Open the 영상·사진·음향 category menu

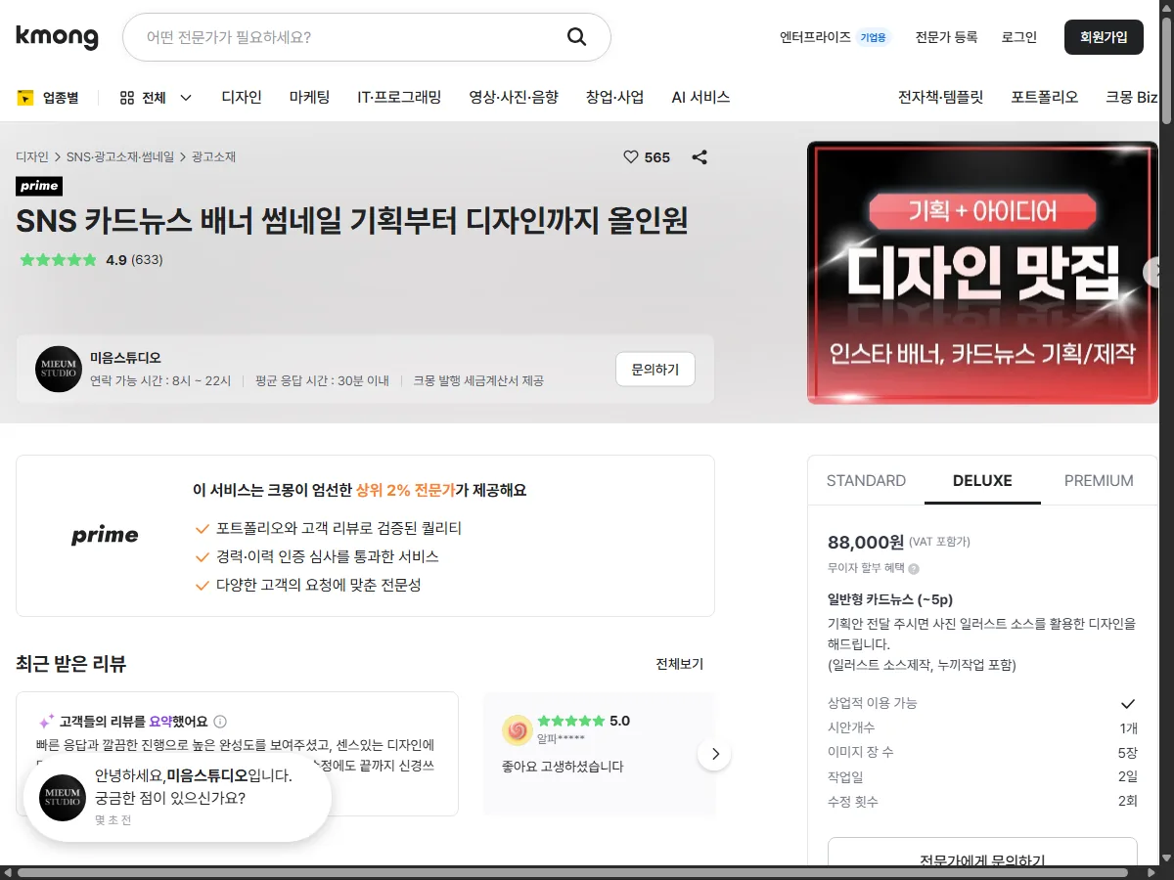514,97
